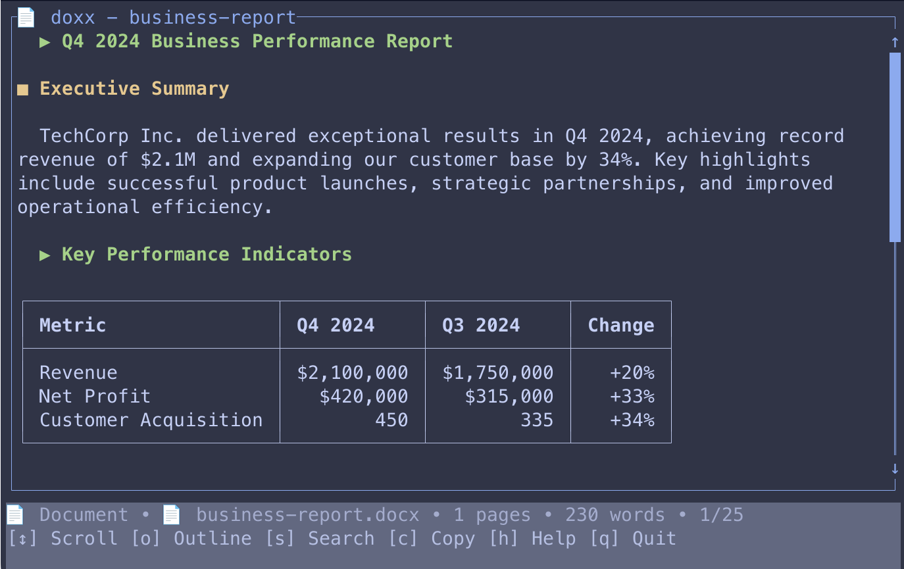The image size is (904, 569).
Task: Click the +34% change value in table
Action: [632, 420]
